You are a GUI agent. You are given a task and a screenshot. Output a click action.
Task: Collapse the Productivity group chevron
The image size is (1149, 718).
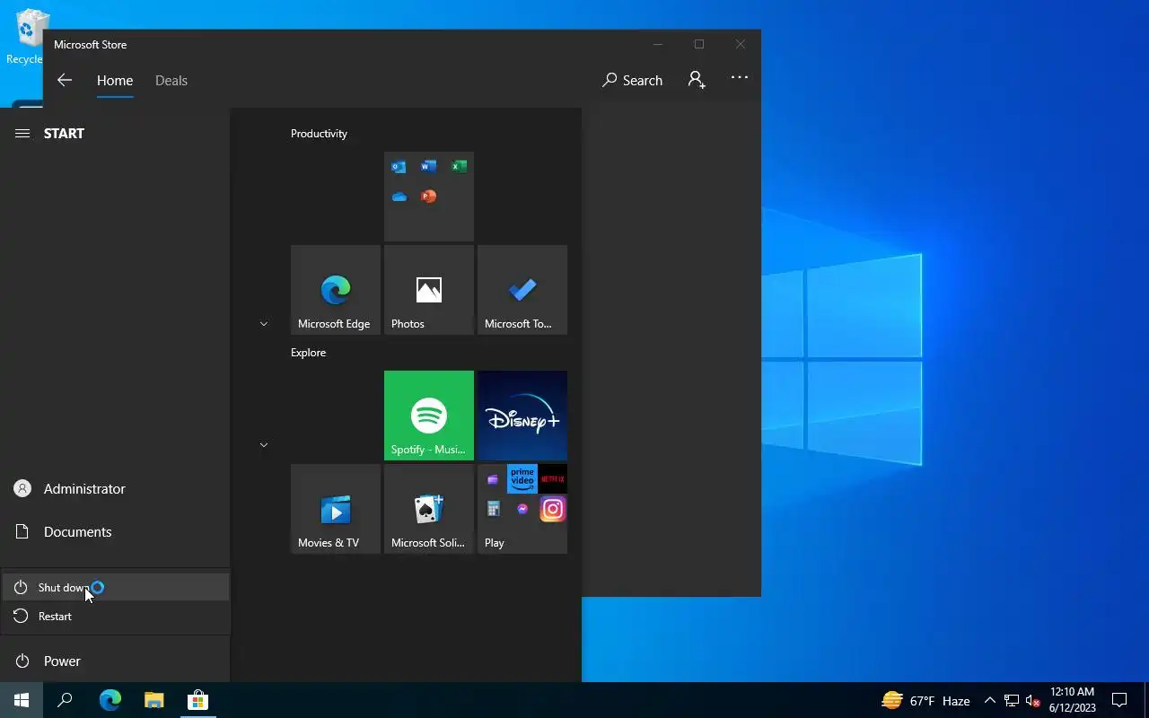pos(264,323)
